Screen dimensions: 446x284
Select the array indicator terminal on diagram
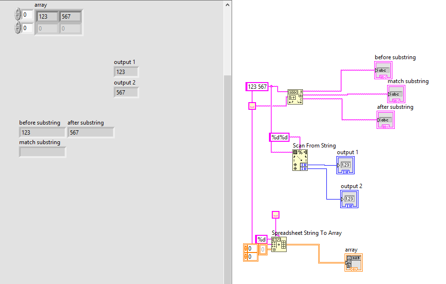point(354,263)
